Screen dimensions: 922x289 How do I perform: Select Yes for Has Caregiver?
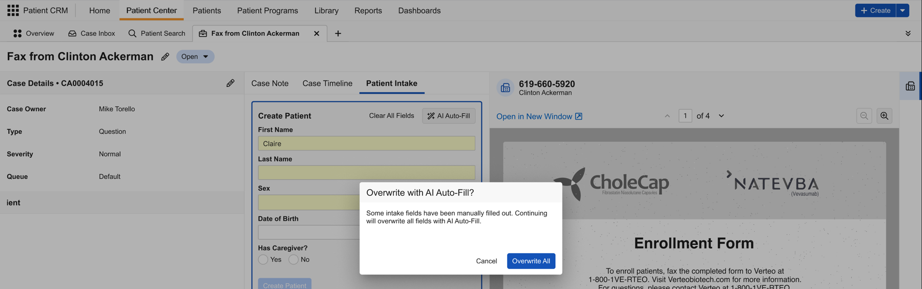(x=263, y=259)
